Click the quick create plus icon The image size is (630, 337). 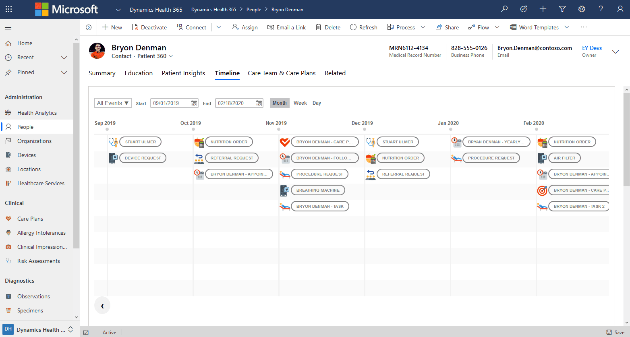[x=543, y=9]
